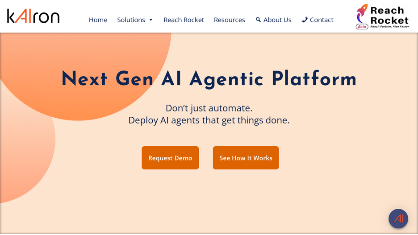Click the phone icon beside Contact

click(305, 20)
